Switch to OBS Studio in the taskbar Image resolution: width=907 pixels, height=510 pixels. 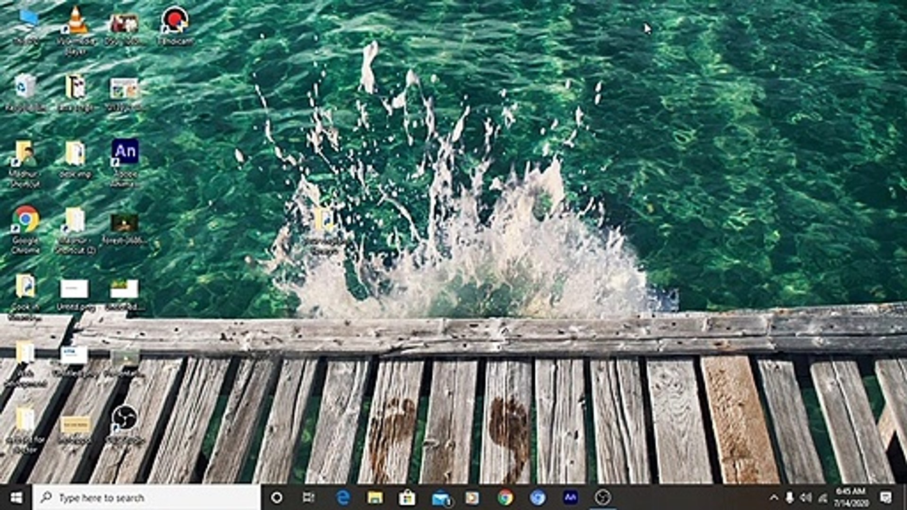click(x=603, y=497)
